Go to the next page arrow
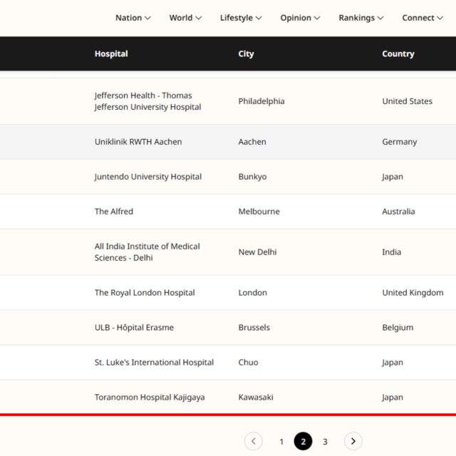The height and width of the screenshot is (456, 456). [353, 441]
